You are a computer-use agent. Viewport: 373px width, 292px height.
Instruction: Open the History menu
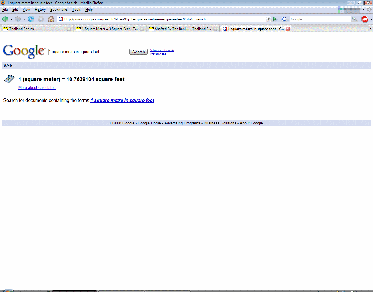pos(40,10)
